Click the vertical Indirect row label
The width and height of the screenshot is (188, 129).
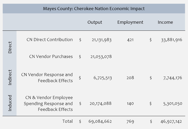coord(10,78)
